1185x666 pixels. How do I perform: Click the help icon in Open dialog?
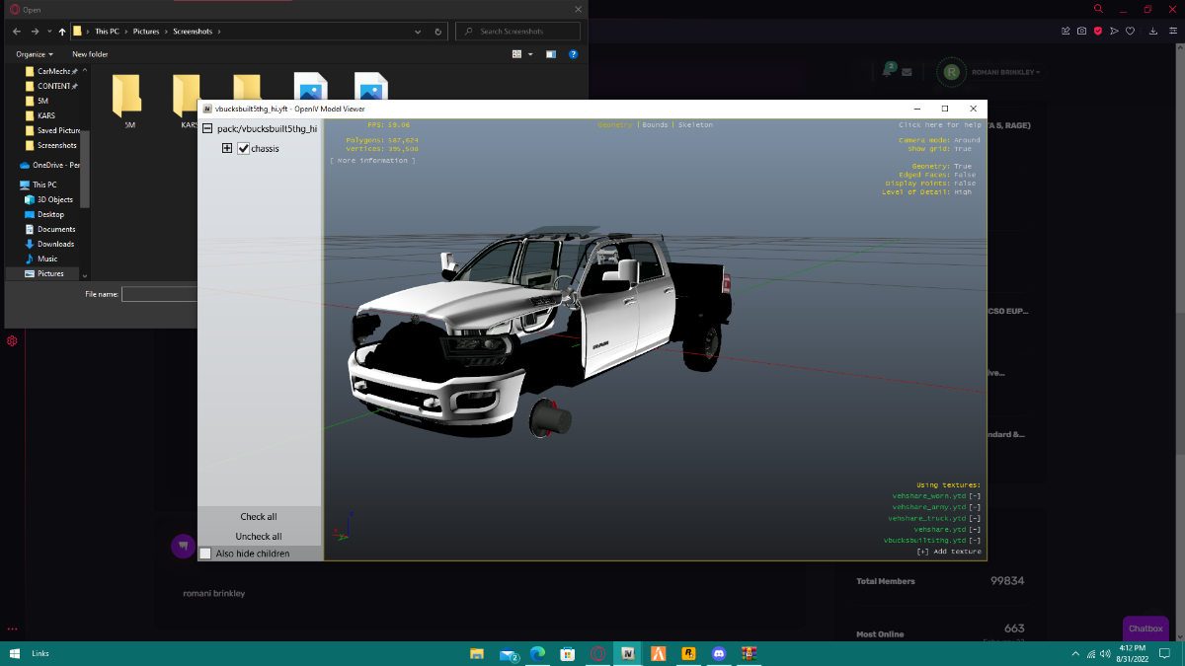(573, 54)
